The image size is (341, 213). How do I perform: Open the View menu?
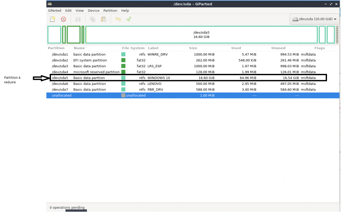(x=80, y=10)
